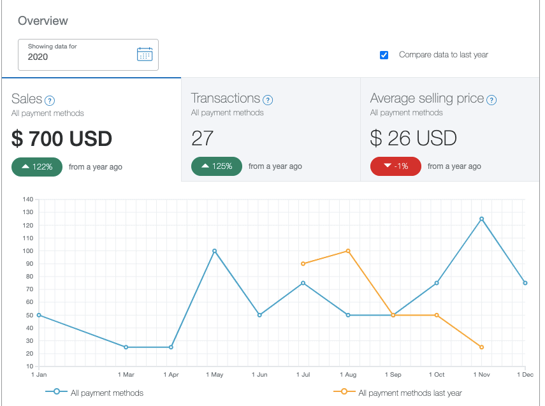Click the Transactions help question mark icon
545x406 pixels.
268,100
